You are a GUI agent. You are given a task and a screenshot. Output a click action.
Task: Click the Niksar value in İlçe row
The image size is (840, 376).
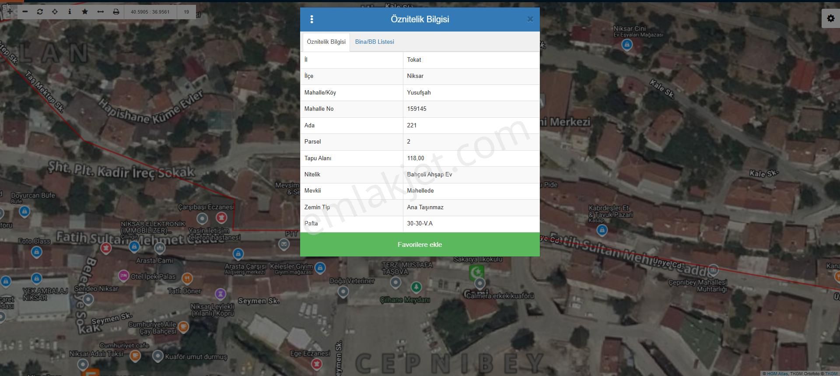(x=415, y=76)
